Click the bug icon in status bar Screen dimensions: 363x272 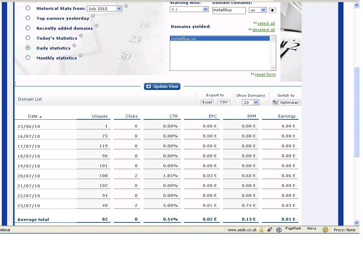coord(270,230)
